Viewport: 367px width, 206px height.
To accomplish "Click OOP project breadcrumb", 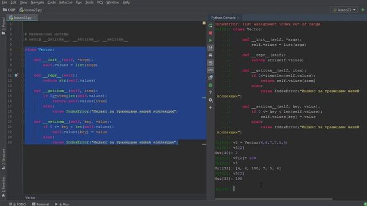I will click(x=9, y=10).
